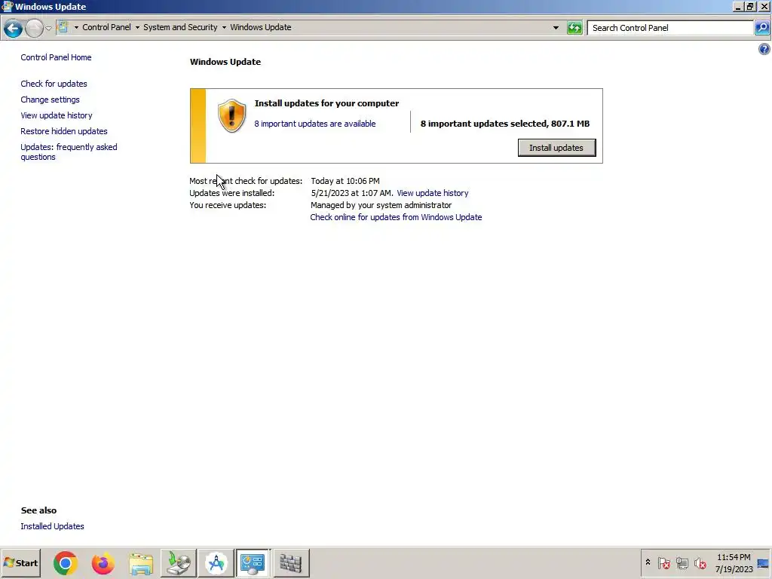This screenshot has width=772, height=579.
Task: Open the recent pages dropdown arrow
Action: [48, 29]
